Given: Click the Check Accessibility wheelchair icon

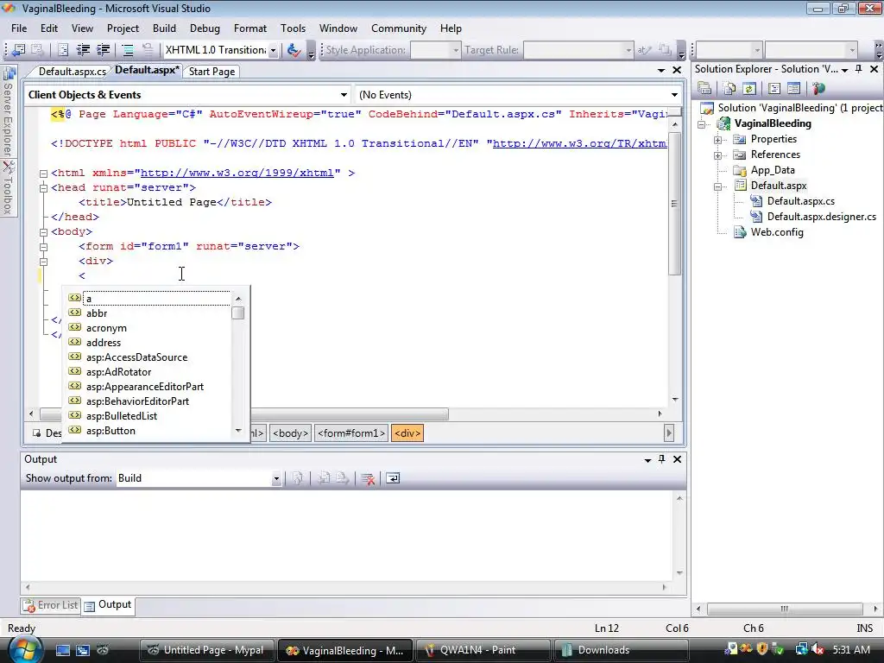Looking at the screenshot, I should (294, 50).
